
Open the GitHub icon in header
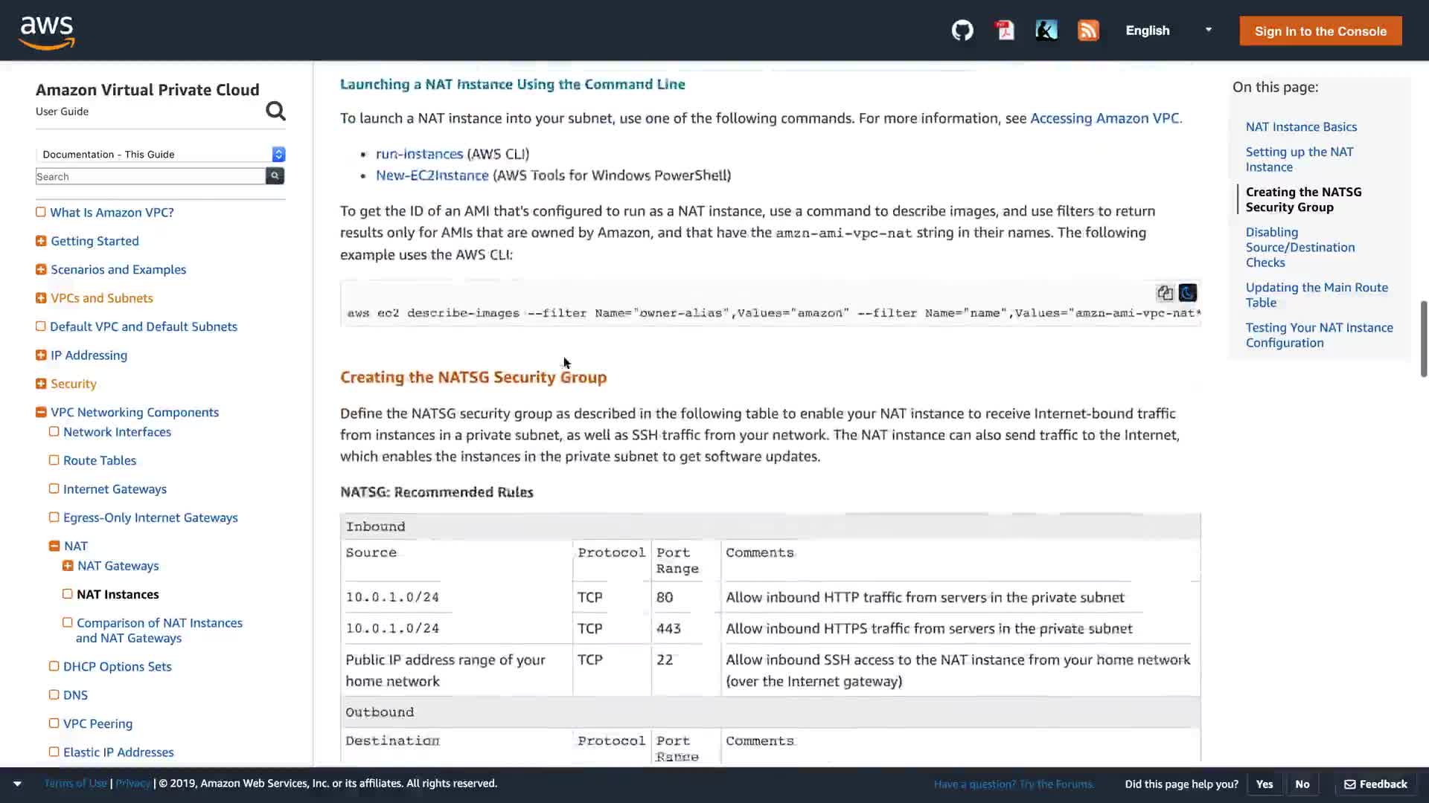click(962, 30)
